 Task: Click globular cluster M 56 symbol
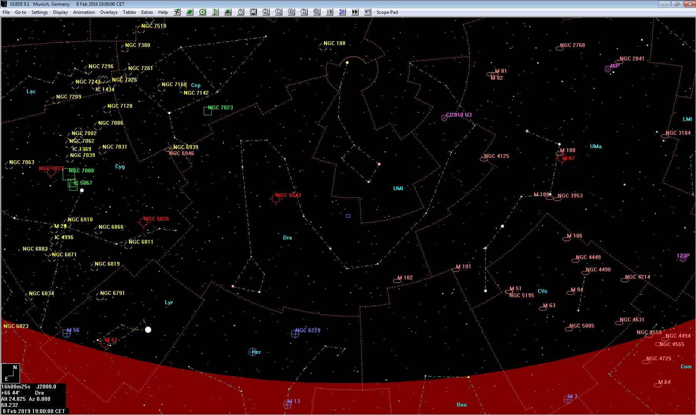click(67, 333)
